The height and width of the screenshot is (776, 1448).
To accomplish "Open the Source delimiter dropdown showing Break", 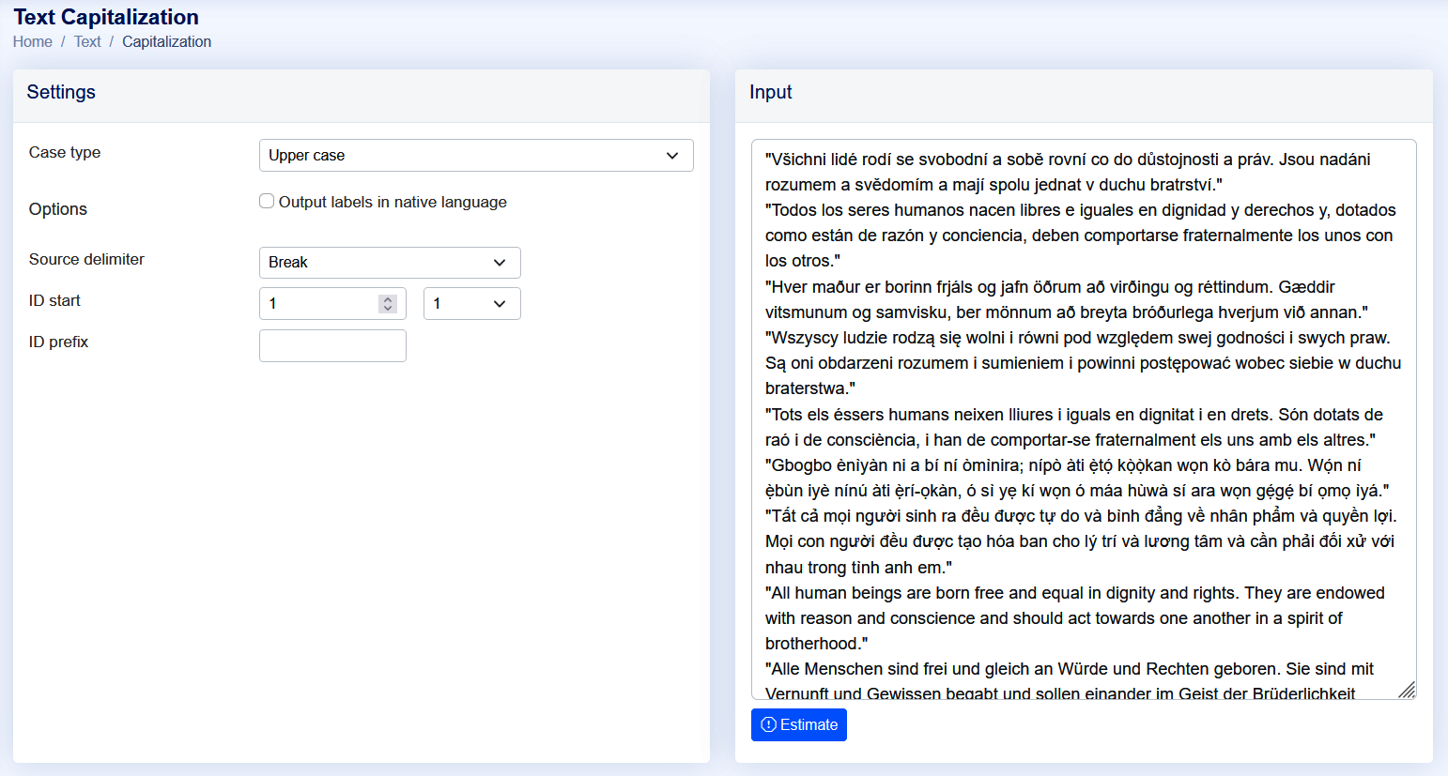I will tap(390, 263).
